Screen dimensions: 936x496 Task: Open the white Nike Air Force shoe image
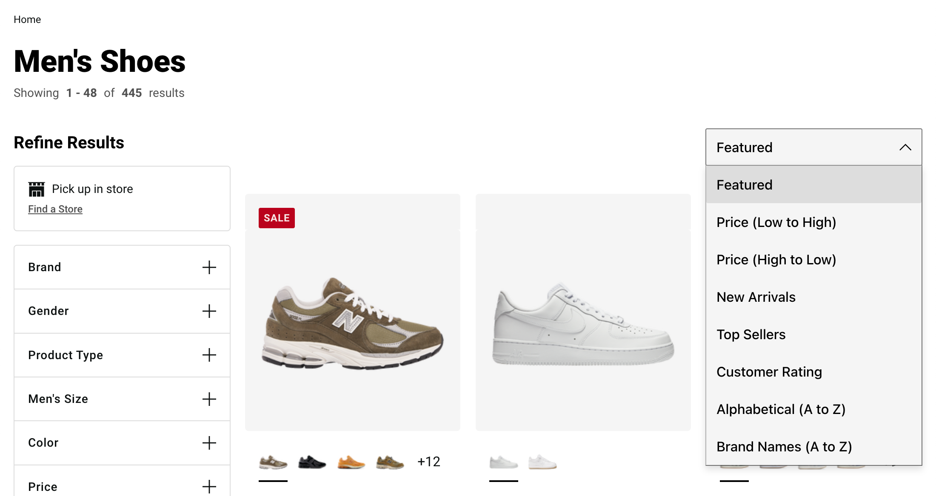pyautogui.click(x=583, y=312)
